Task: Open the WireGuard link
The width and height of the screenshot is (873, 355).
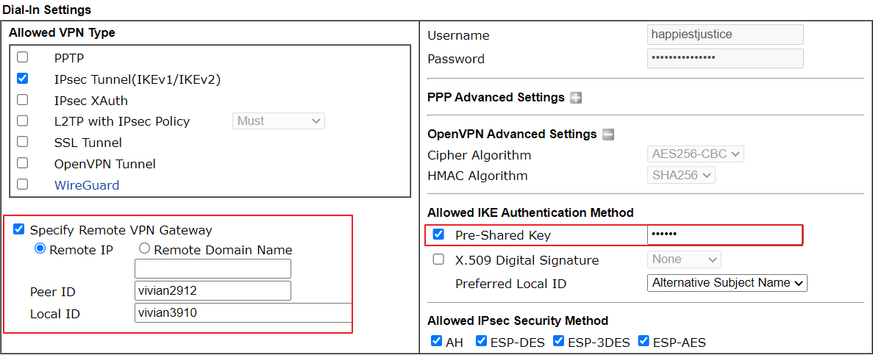Action: 86,185
